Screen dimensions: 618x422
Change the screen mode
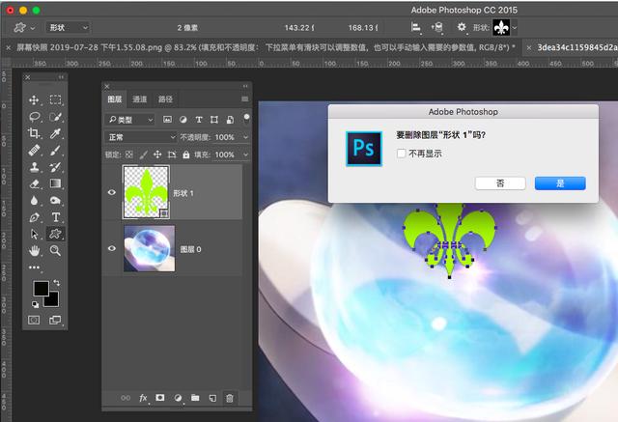click(x=55, y=320)
